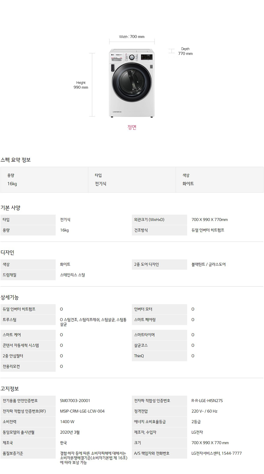264x474 pixels.
Task: Click the remote holder beside the door
Action: 112,68
